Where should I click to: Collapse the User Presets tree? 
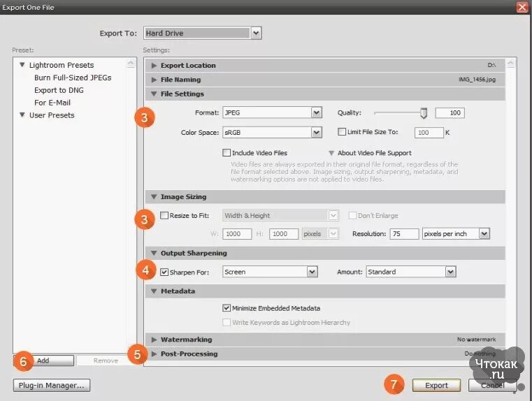coord(22,115)
